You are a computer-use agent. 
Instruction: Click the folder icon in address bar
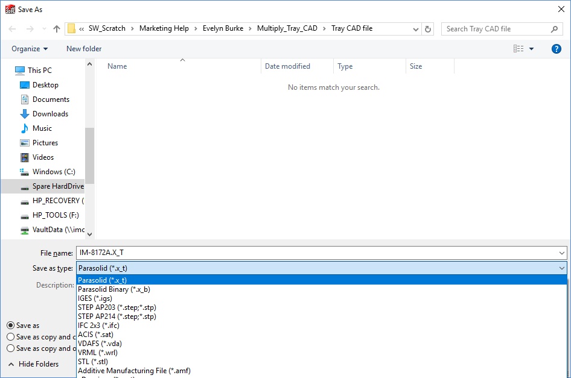71,28
